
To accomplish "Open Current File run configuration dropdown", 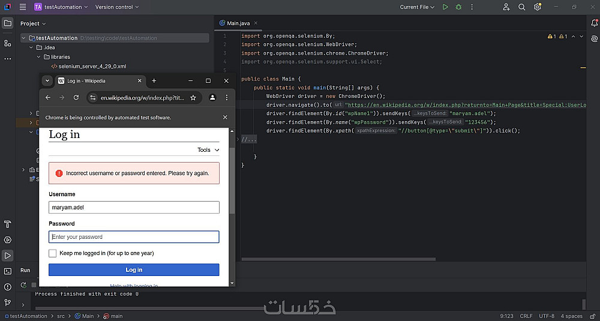I will tap(417, 7).
